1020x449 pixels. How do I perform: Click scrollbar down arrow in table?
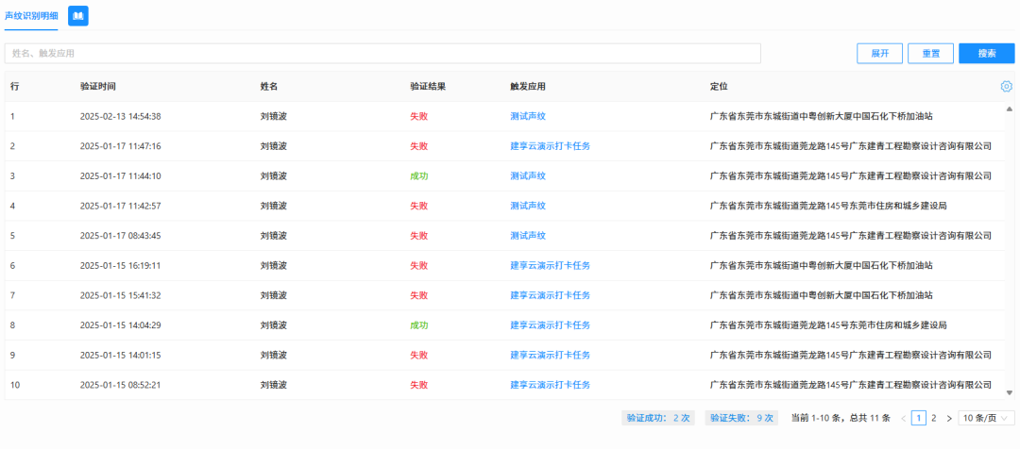1009,391
